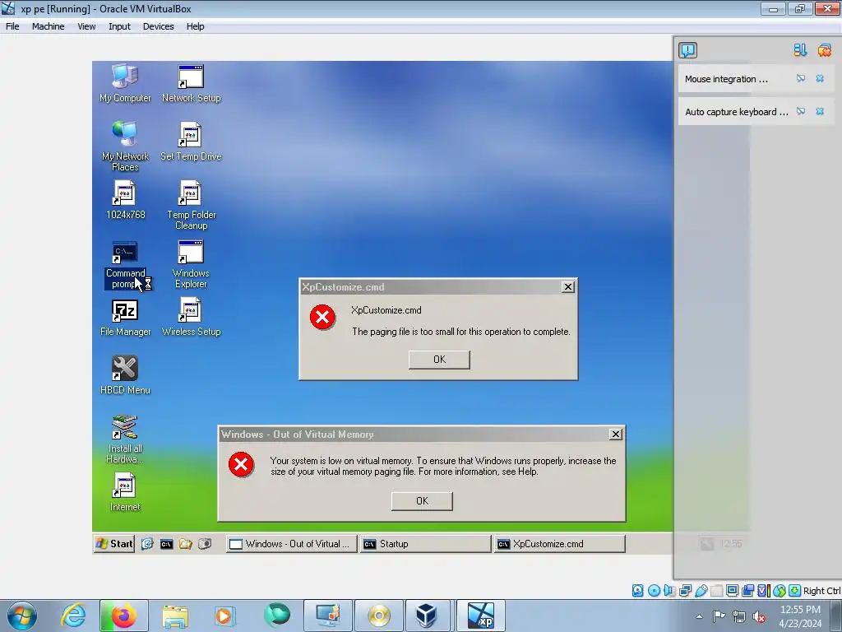Click the XP Start button
Screen dimensions: 842x632
pos(114,544)
